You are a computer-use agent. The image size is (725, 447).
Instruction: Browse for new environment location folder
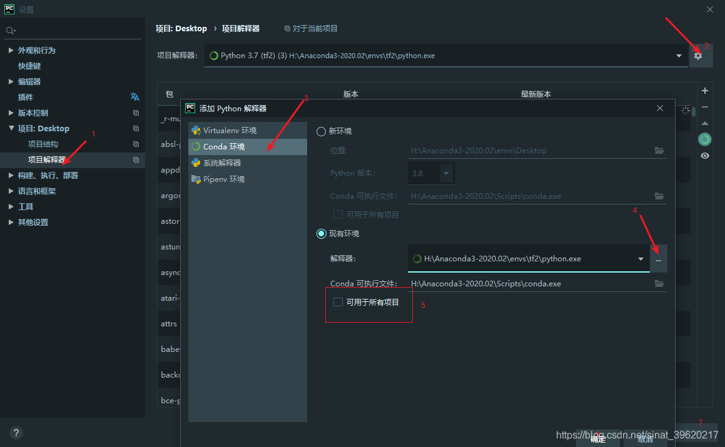pyautogui.click(x=659, y=150)
